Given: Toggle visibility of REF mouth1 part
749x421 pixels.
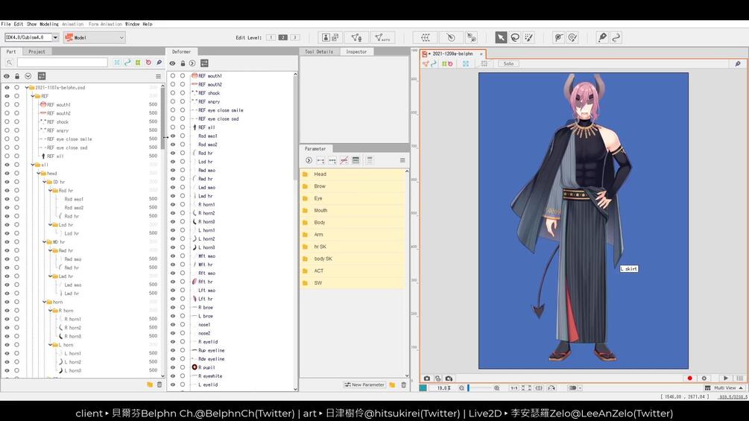Looking at the screenshot, I should pos(7,104).
